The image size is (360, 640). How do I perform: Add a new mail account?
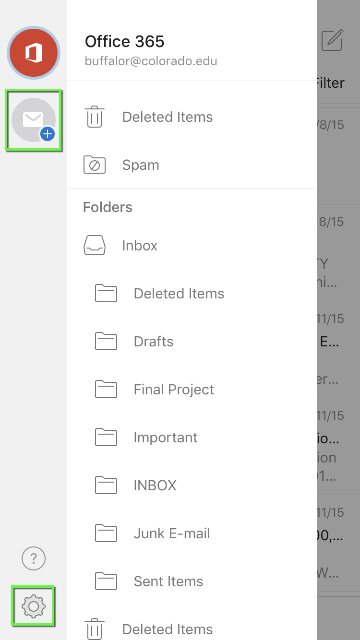click(x=34, y=120)
